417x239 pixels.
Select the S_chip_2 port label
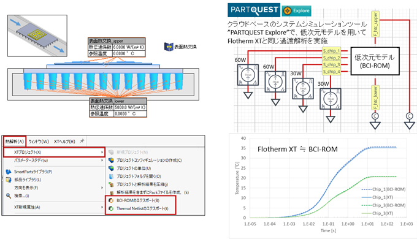click(331, 58)
